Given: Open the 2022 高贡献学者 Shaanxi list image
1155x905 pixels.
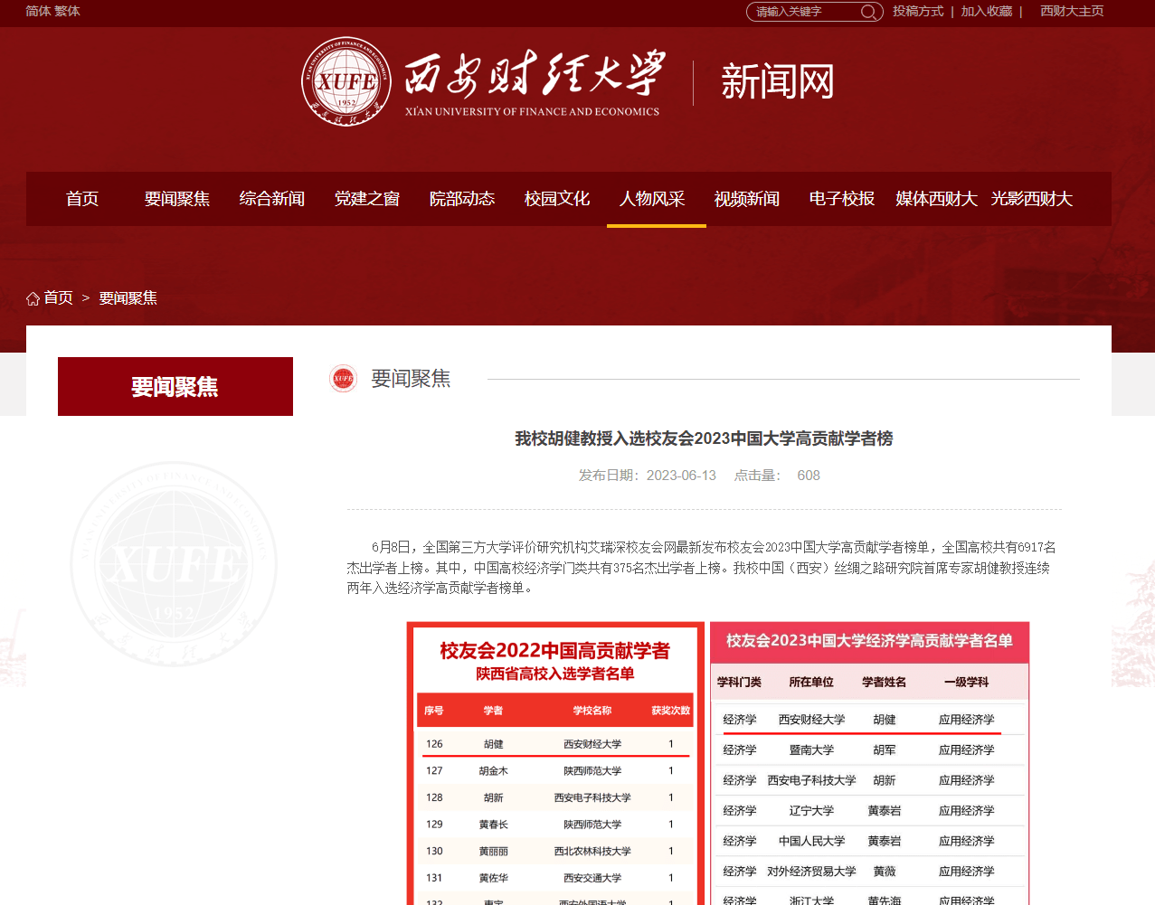Looking at the screenshot, I should pos(555,763).
